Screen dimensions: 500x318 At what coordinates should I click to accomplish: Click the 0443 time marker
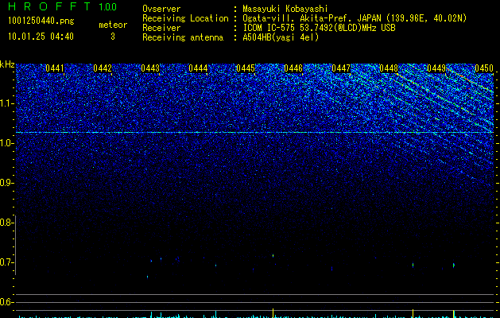coord(150,68)
